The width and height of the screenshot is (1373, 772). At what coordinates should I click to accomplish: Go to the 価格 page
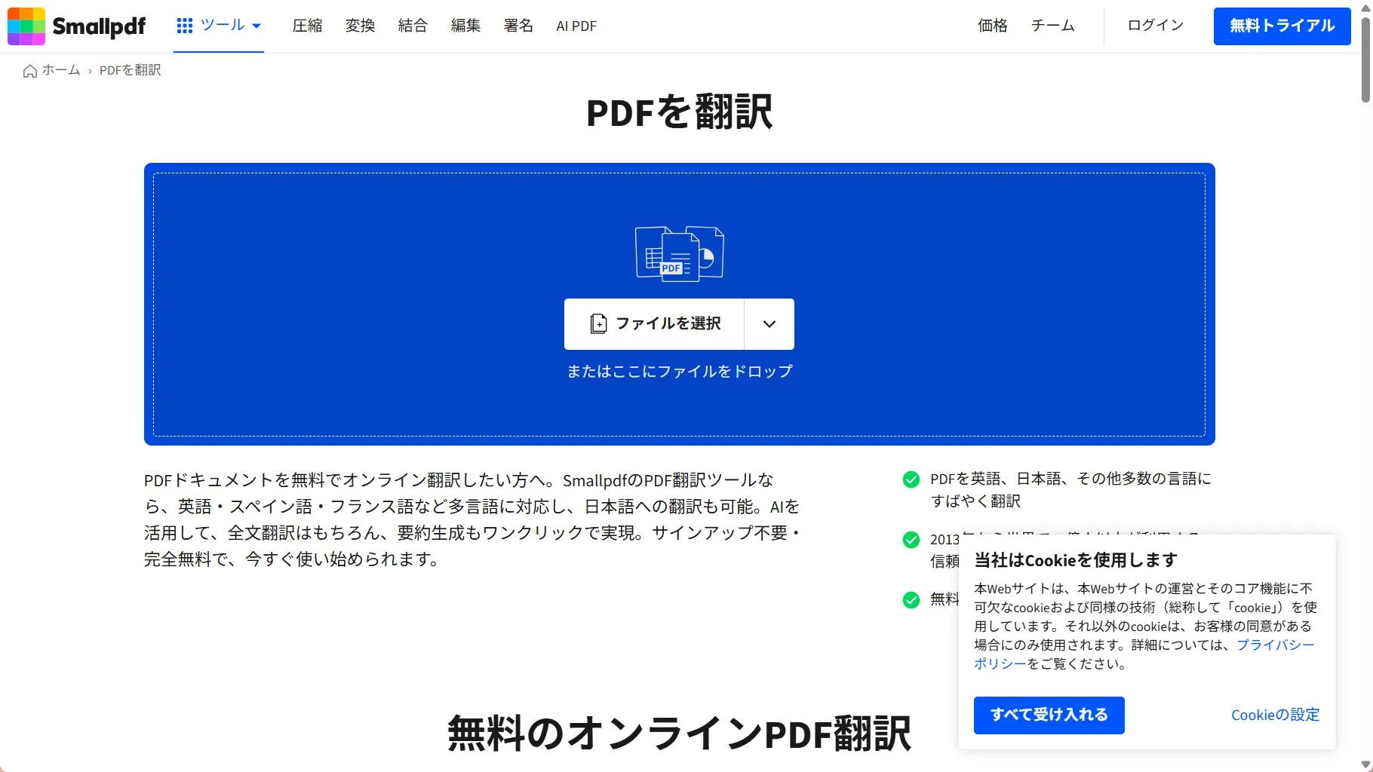[993, 26]
